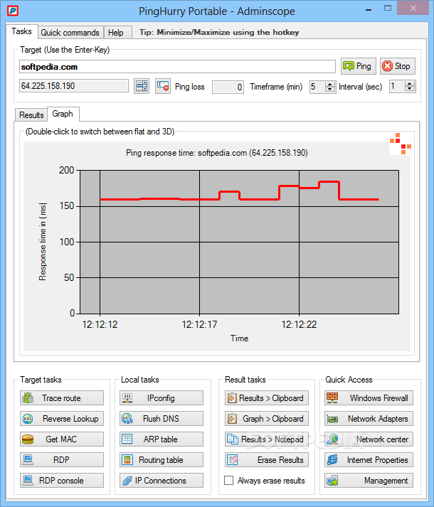Screen dimensions: 434x507
Task: Click the clear target icon button
Action: (x=163, y=86)
